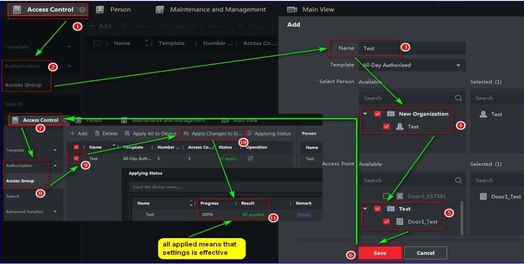The image size is (524, 264).
Task: Expand the Advanced Function section
Action: (55, 211)
